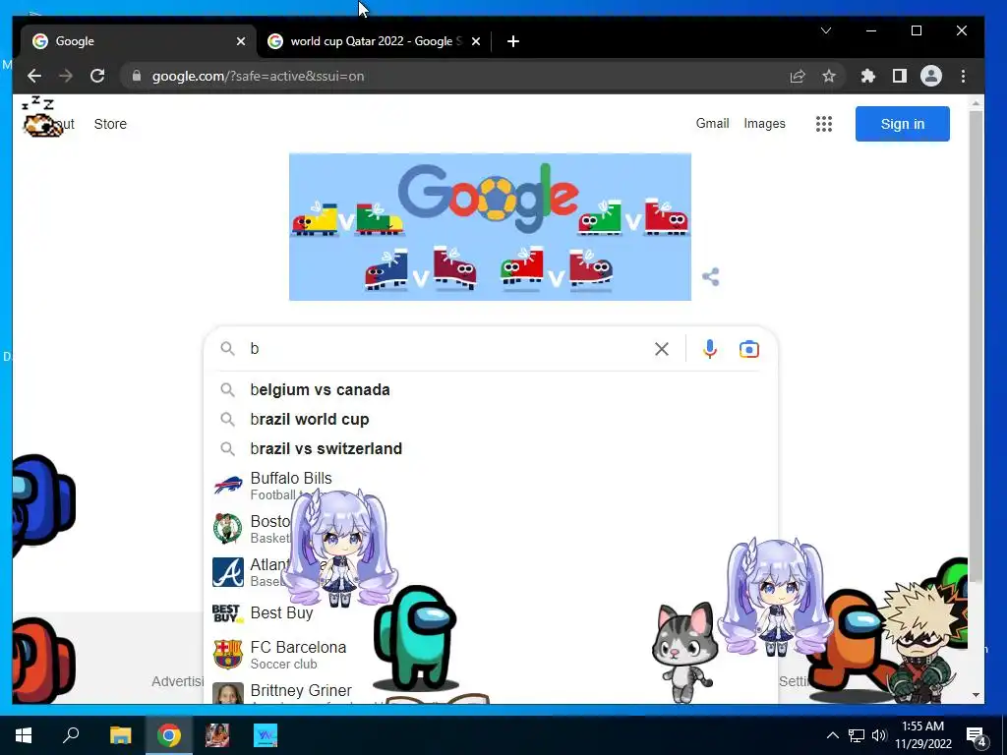Viewport: 1007px width, 755px height.
Task: Clear the search box with the X
Action: click(662, 349)
